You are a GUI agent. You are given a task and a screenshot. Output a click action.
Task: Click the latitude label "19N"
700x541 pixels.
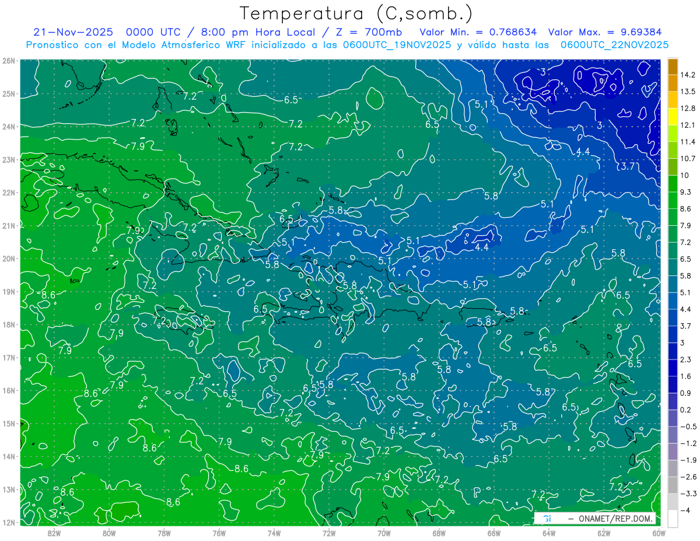[x=9, y=291]
